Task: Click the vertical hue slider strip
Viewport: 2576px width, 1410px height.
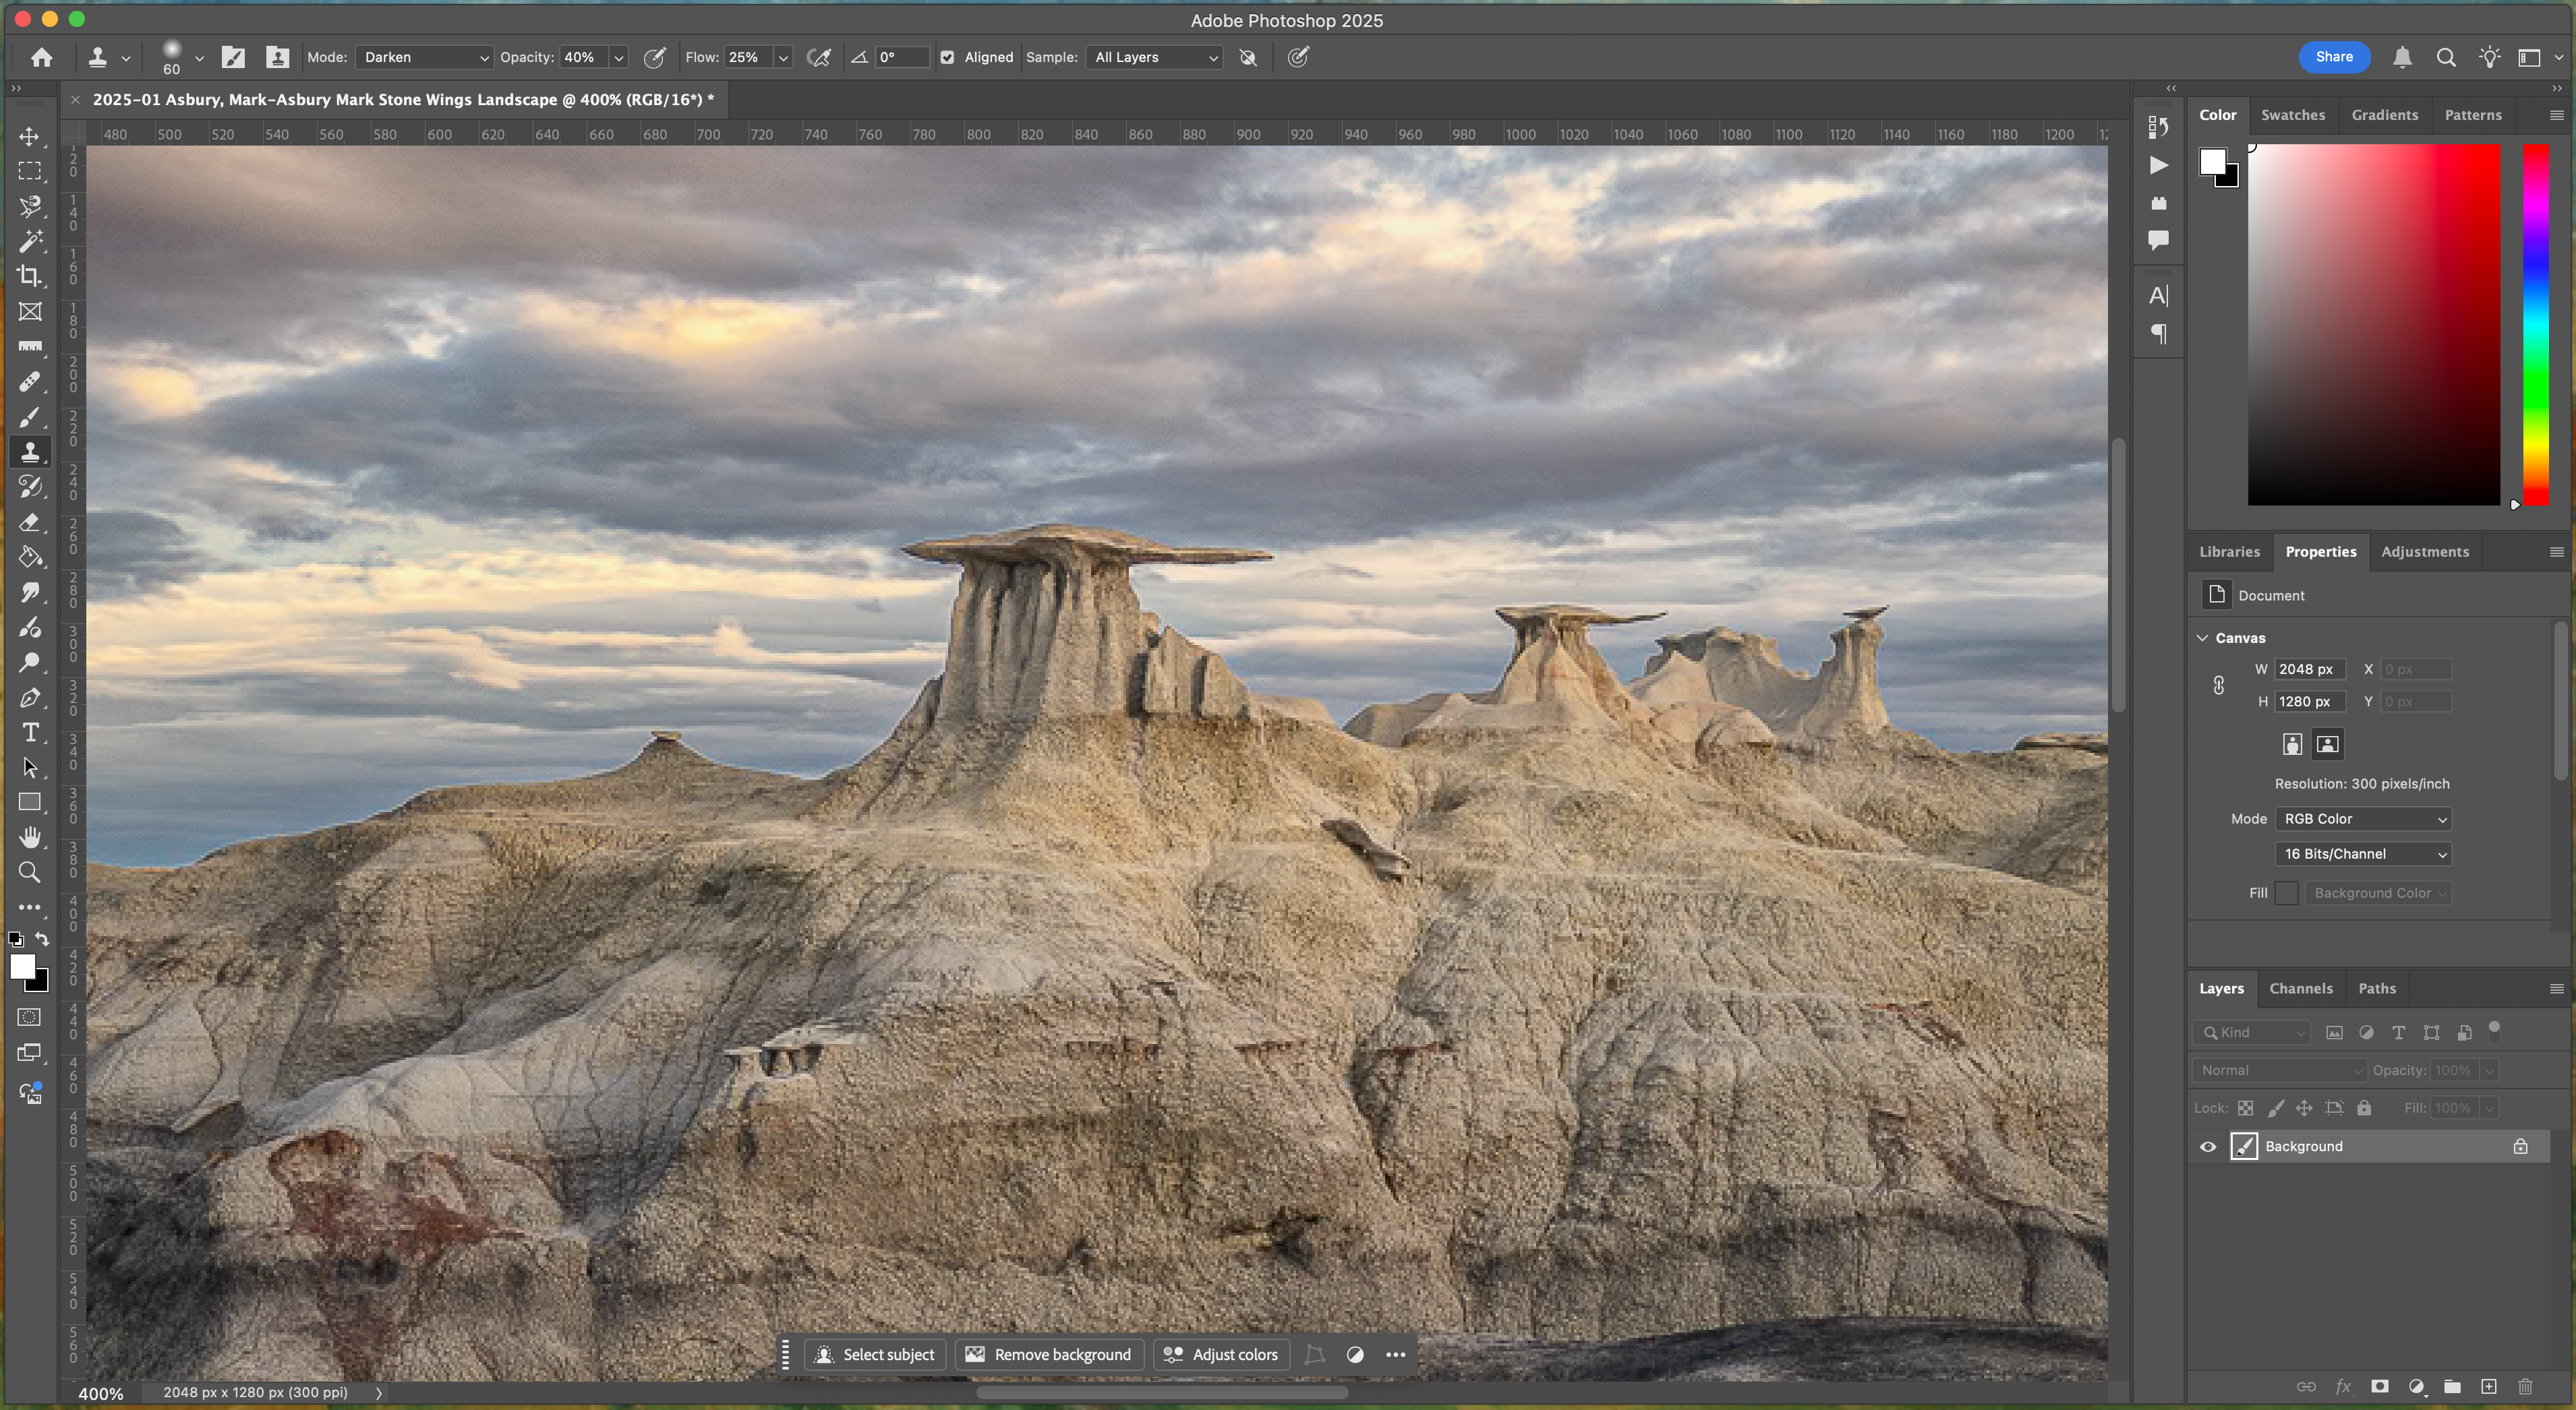Action: pyautogui.click(x=2535, y=325)
